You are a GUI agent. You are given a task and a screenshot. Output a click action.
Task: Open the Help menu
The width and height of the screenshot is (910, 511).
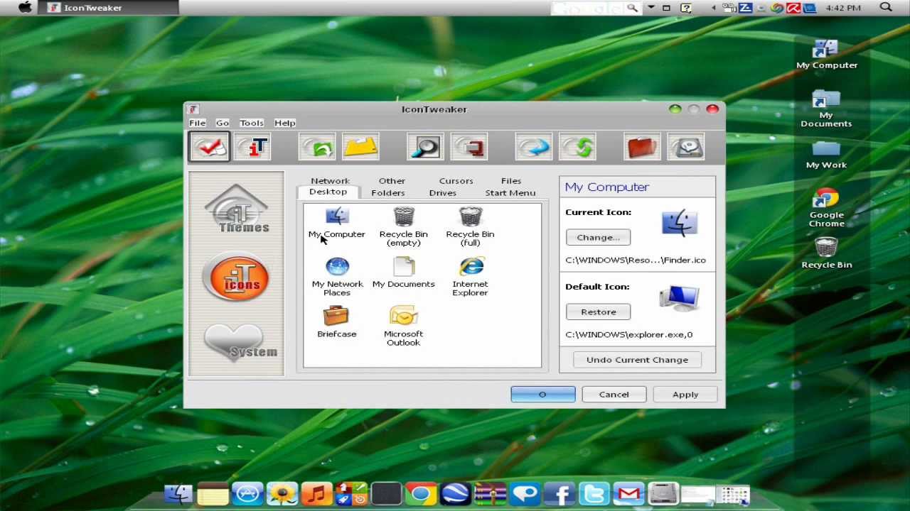tap(284, 123)
